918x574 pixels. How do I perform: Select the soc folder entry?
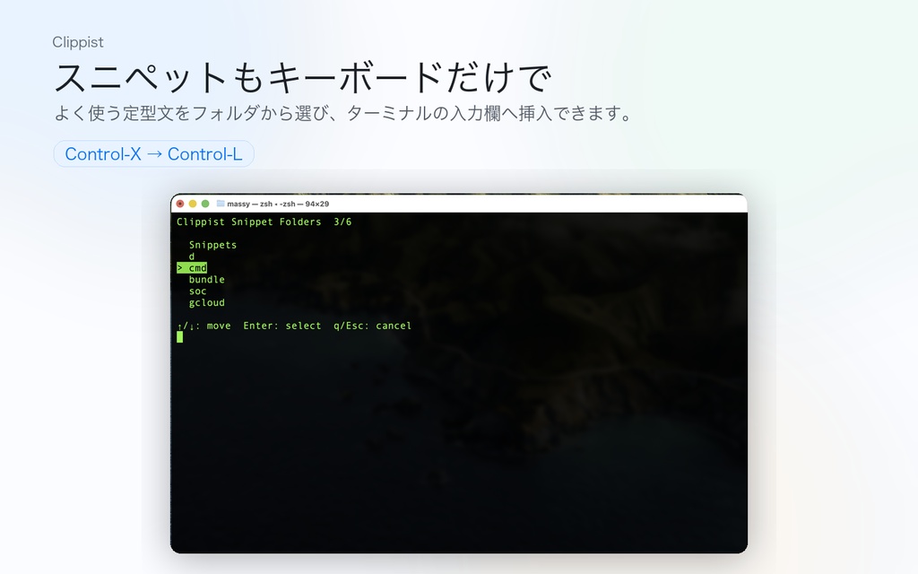198,291
